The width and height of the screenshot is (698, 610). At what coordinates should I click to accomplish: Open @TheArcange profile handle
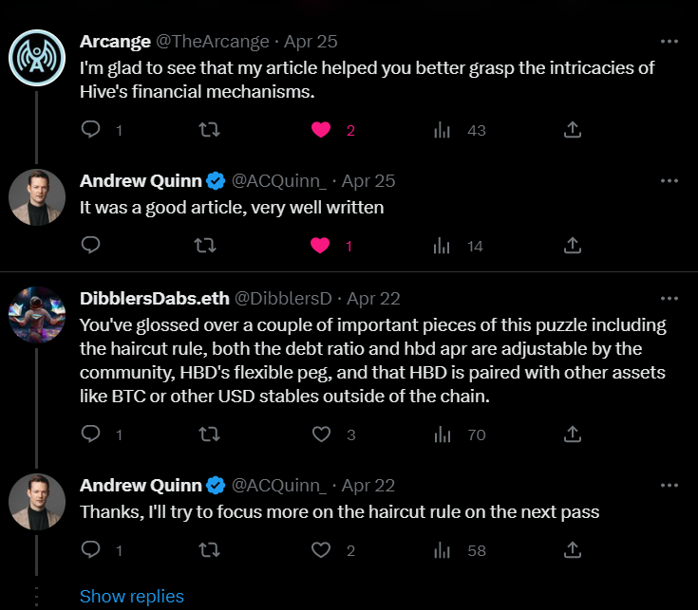pyautogui.click(x=213, y=42)
